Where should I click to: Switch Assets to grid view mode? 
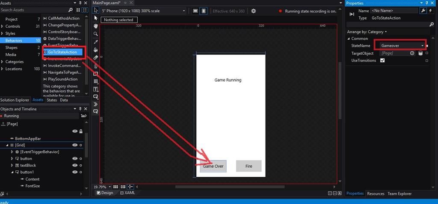click(x=78, y=10)
